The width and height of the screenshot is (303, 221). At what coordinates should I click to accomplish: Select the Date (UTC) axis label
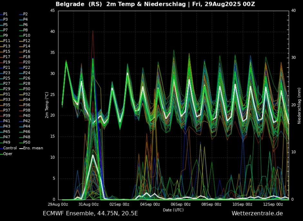tap(173, 209)
